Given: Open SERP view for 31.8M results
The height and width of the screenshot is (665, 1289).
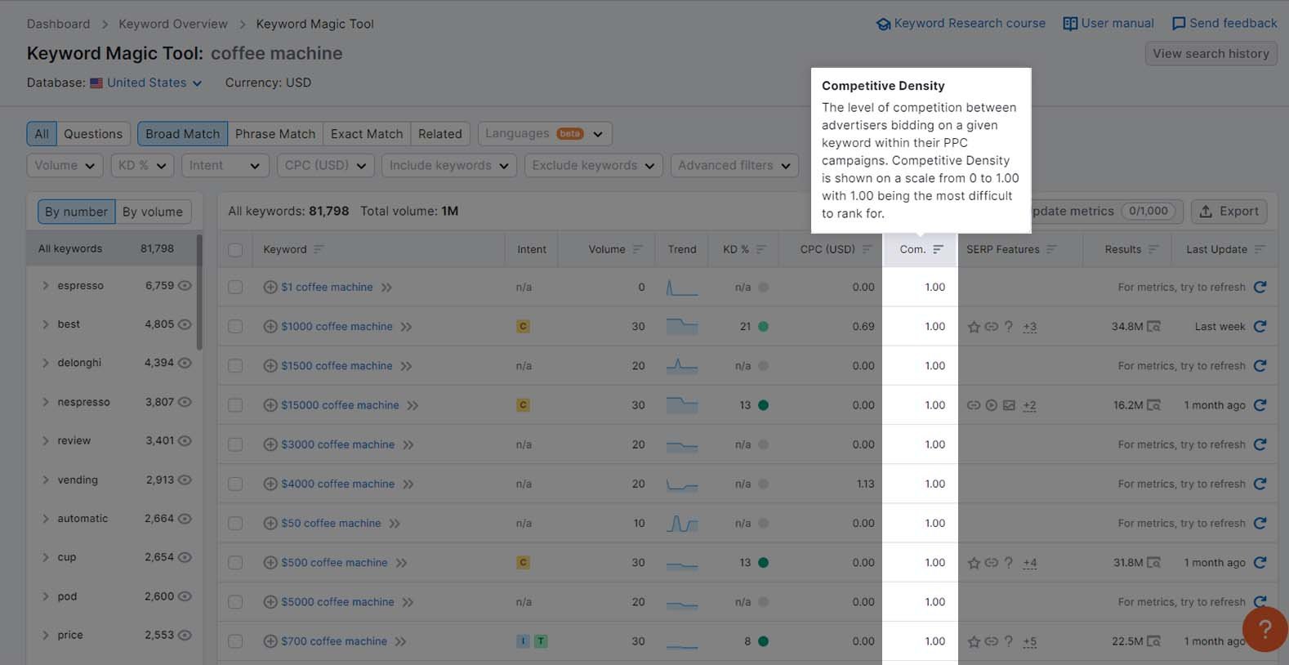Looking at the screenshot, I should point(1153,562).
